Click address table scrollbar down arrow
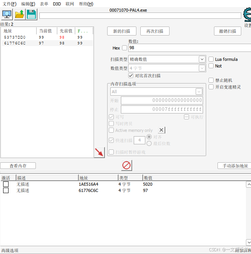Screen dimensions: 251x254 (249, 242)
